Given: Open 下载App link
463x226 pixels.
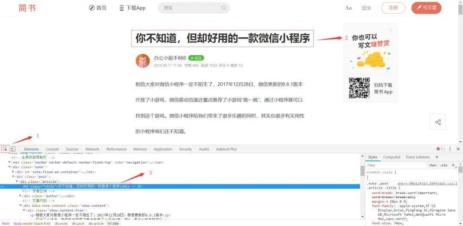Looking at the screenshot, I should coord(132,8).
